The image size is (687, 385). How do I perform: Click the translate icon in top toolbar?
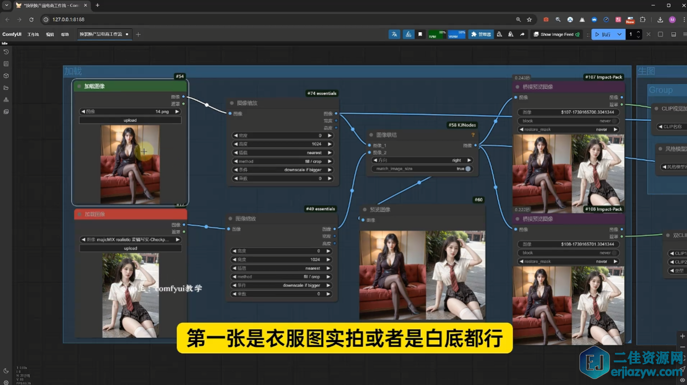[x=395, y=34]
